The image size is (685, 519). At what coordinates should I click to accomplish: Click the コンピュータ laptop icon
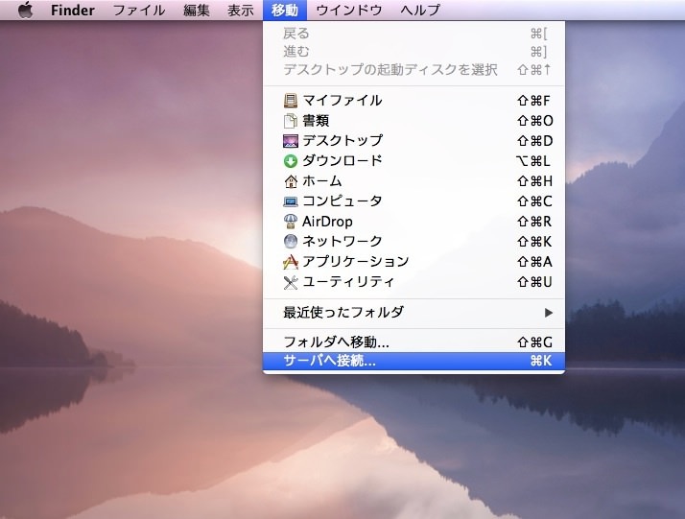[291, 201]
